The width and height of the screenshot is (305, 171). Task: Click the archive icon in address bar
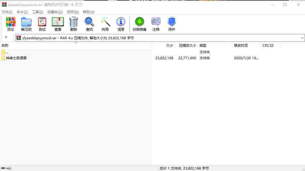(19, 38)
